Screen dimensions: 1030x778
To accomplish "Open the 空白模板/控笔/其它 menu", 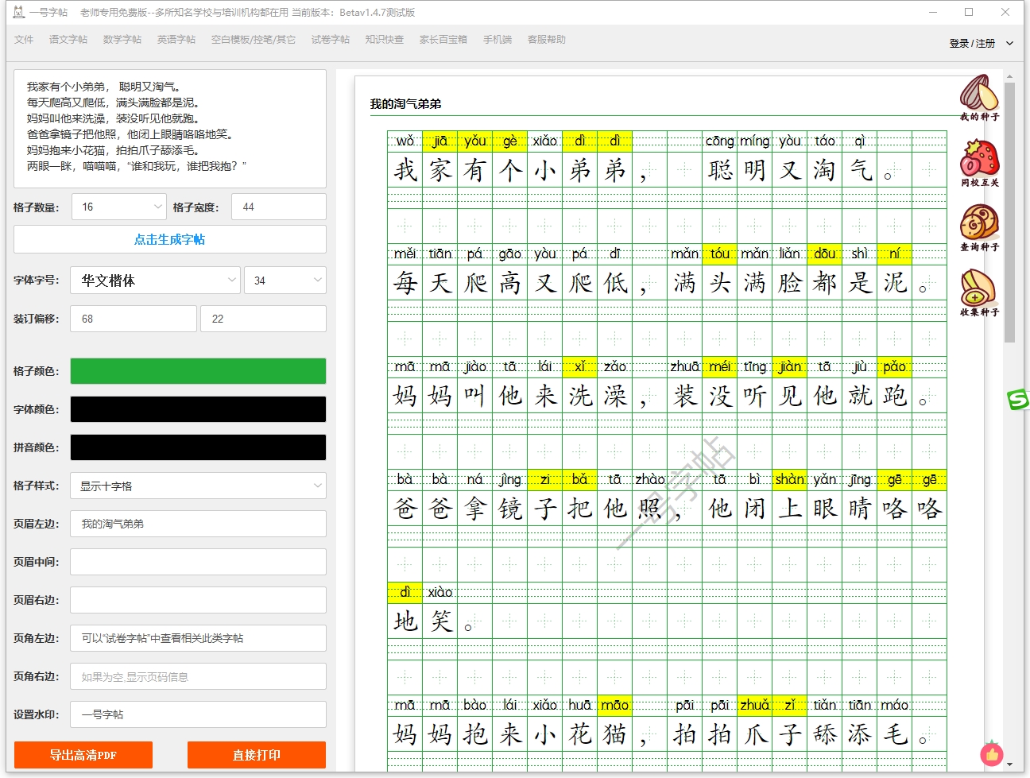I will click(x=254, y=39).
